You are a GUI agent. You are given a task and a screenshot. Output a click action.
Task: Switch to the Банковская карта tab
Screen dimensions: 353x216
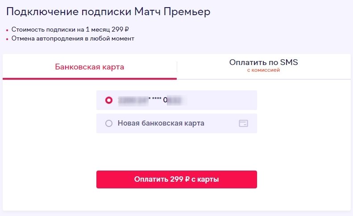[89, 67]
